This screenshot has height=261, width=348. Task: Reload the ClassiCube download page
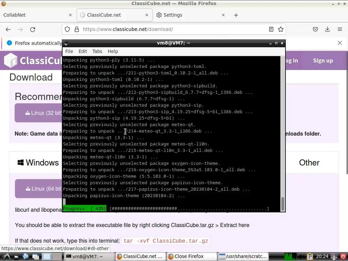[33, 29]
